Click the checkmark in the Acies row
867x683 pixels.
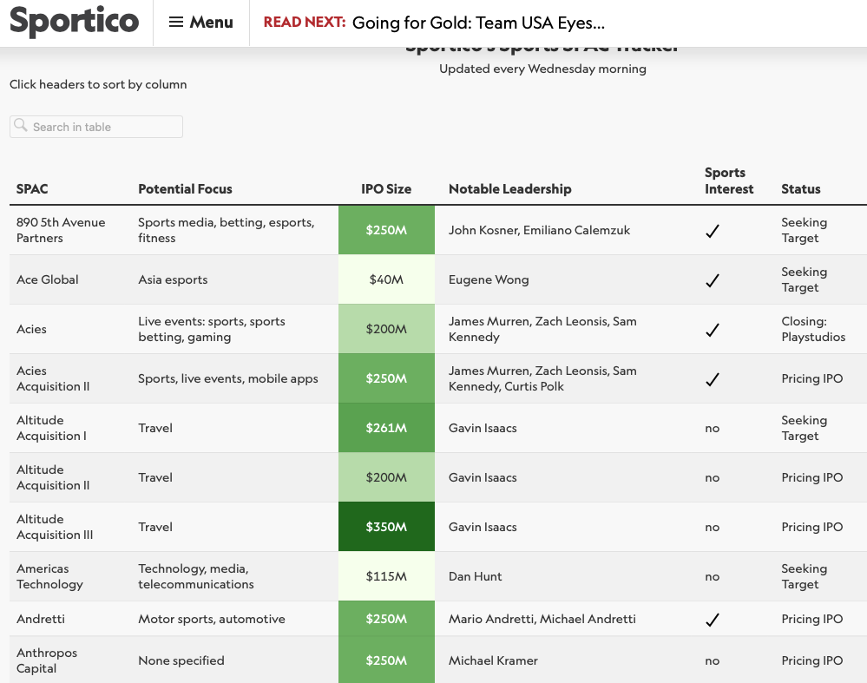click(713, 330)
